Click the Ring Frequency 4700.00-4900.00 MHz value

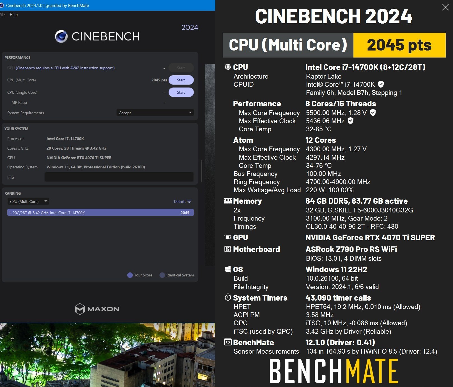pos(338,182)
